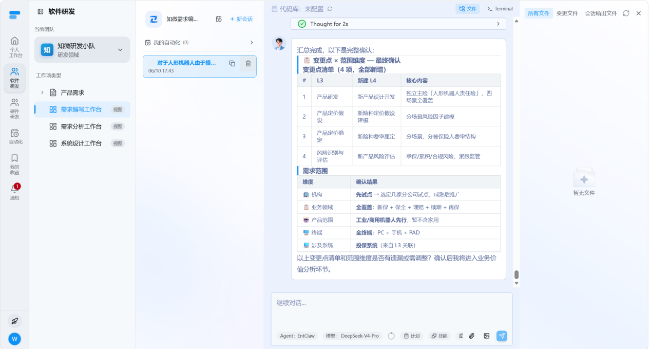Viewport: 649px width, 349px height.
Task: Click table cell 新产品风险评估
Action: coord(376,156)
